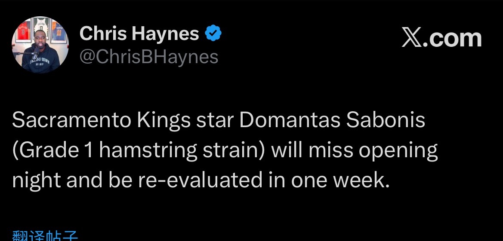Image resolution: width=503 pixels, height=241 pixels.
Task: Tap the 翻译帖子 translate post link
Action: (x=45, y=236)
